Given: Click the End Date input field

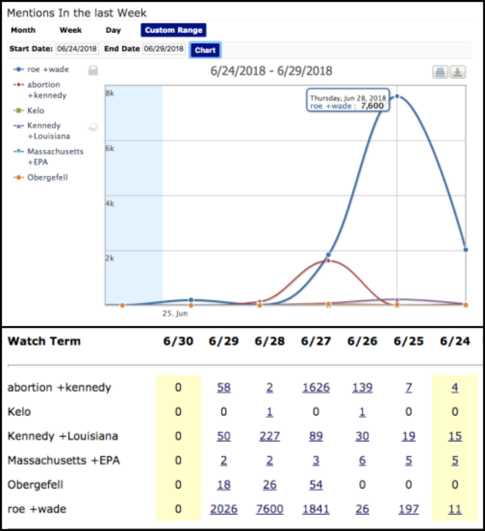Looking at the screenshot, I should 164,49.
